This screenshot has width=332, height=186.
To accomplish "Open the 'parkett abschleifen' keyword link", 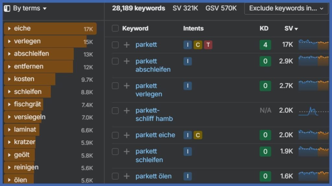I will (x=153, y=65).
